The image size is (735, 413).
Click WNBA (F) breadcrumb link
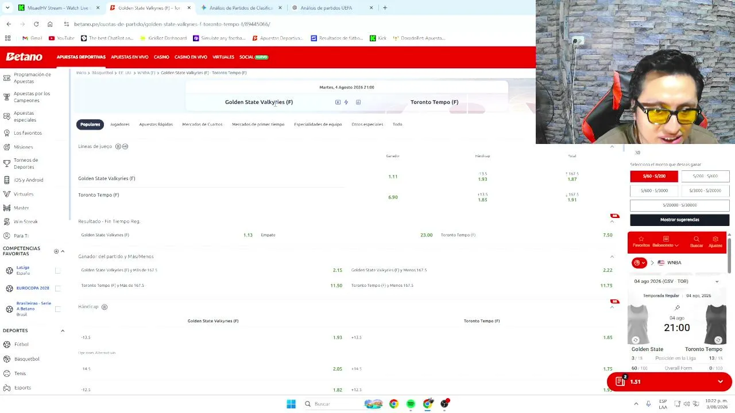click(146, 73)
